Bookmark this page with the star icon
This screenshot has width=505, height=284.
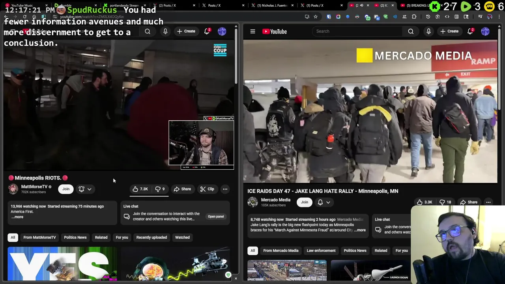(316, 17)
